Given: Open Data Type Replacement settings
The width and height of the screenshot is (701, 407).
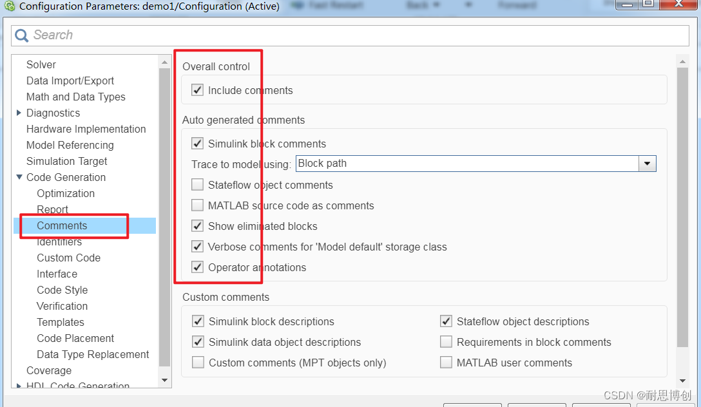Looking at the screenshot, I should (93, 354).
